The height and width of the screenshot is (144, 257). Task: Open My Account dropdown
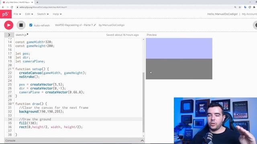tap(249, 14)
